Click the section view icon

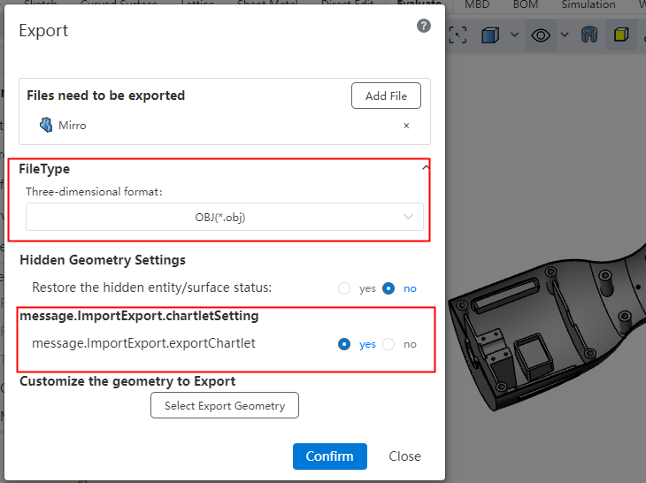click(588, 35)
